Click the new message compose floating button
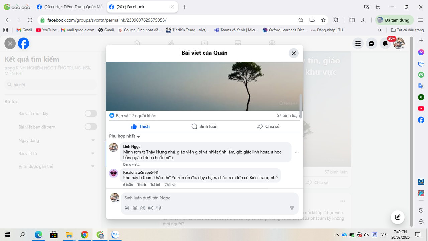Image resolution: width=428 pixels, height=241 pixels. pyautogui.click(x=398, y=217)
